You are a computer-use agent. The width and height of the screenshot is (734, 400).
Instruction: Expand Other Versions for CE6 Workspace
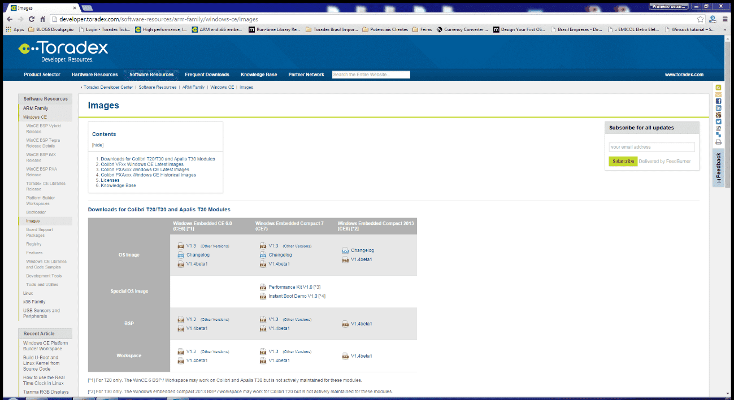(x=215, y=352)
